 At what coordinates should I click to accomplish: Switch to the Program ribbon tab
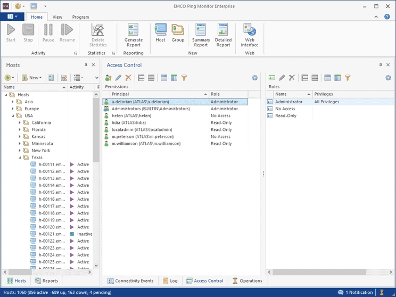[80, 17]
